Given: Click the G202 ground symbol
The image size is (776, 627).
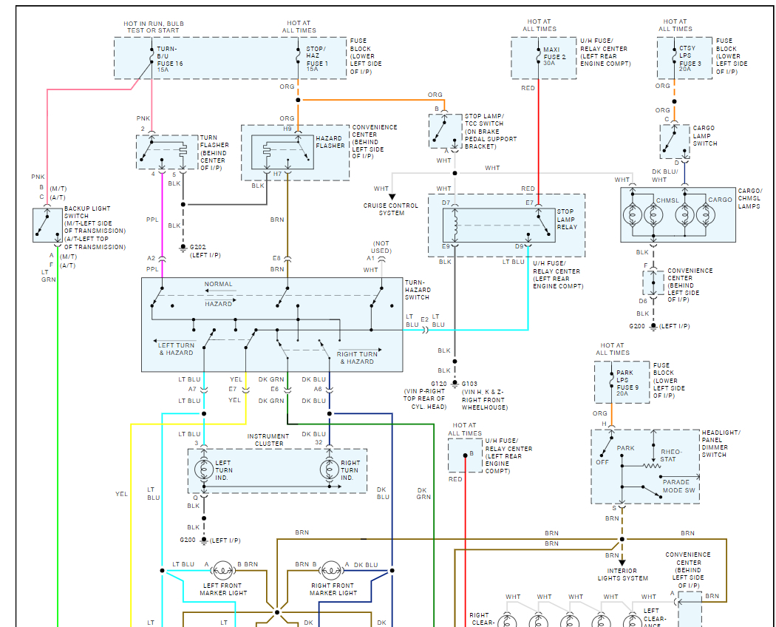Looking at the screenshot, I should tap(183, 248).
